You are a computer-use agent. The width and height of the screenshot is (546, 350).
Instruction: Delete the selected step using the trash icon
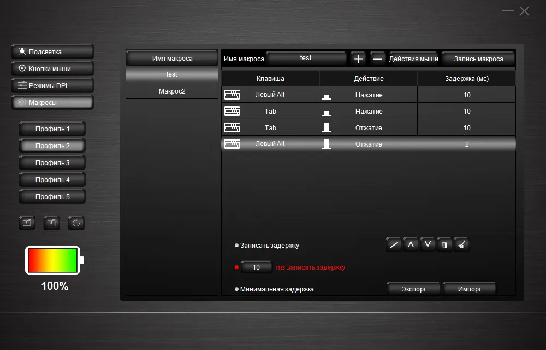(x=444, y=245)
